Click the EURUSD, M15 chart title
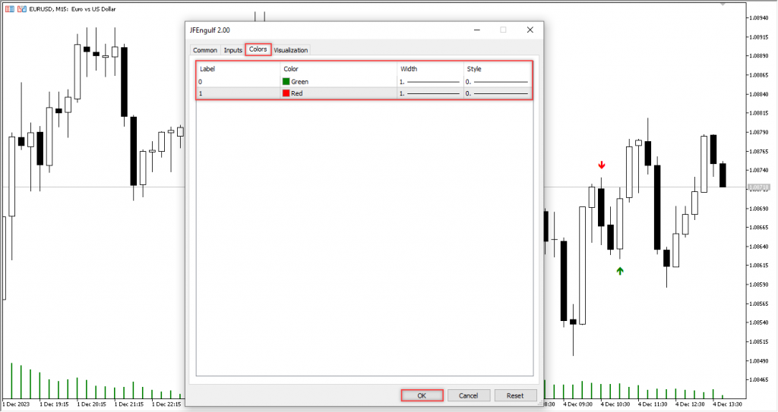The image size is (778, 412). tap(72, 9)
